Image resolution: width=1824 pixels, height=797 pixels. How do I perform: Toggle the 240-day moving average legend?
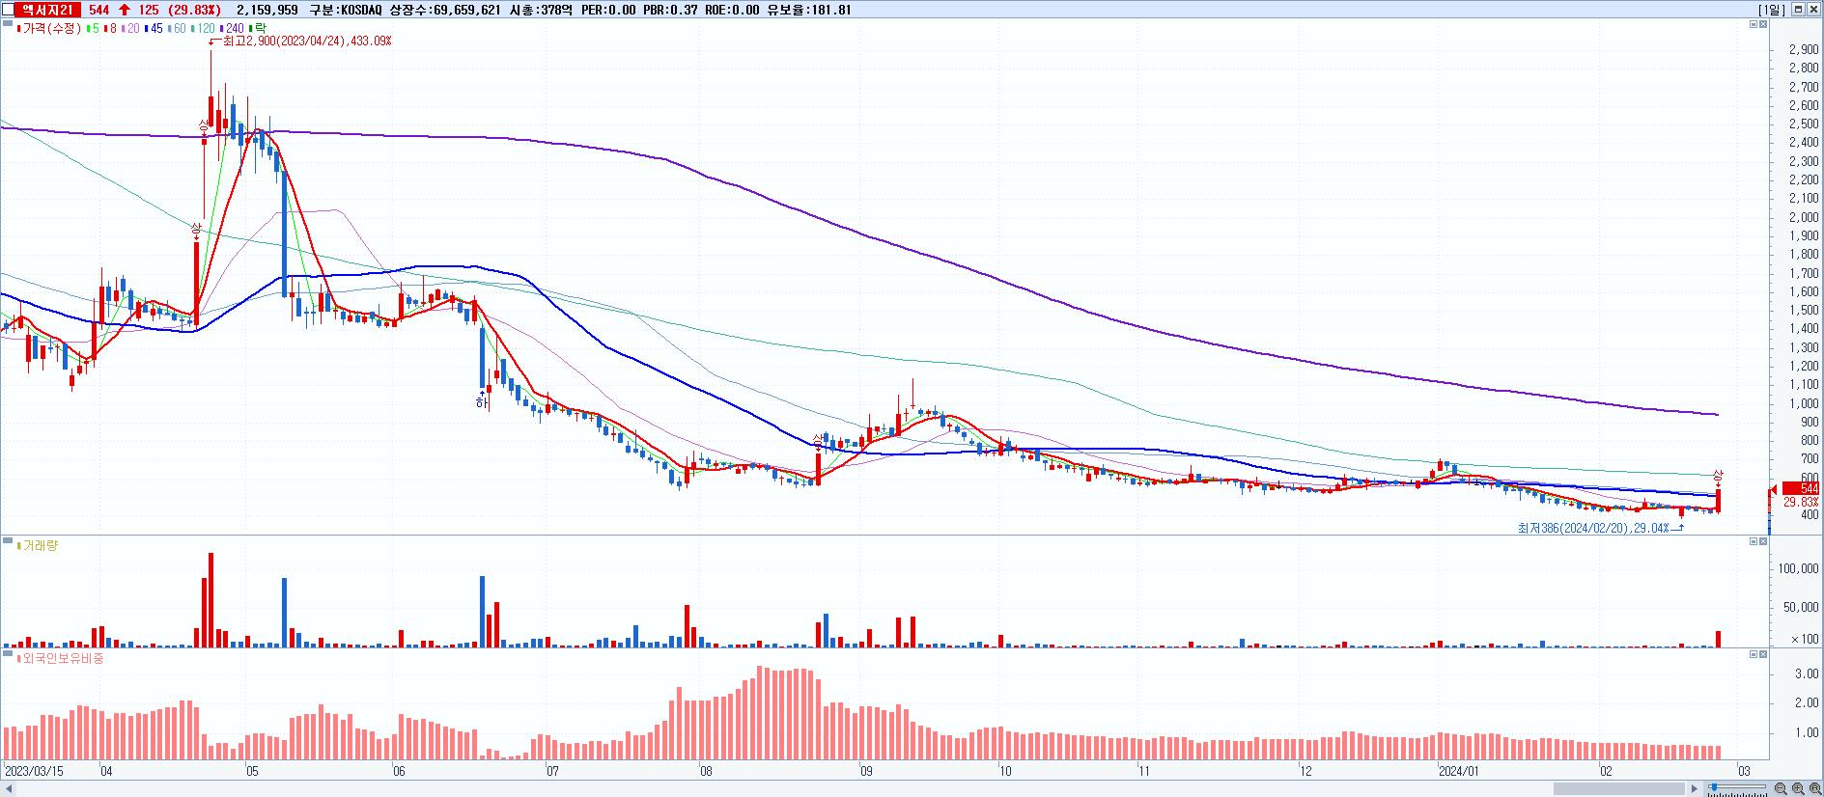pos(232,29)
